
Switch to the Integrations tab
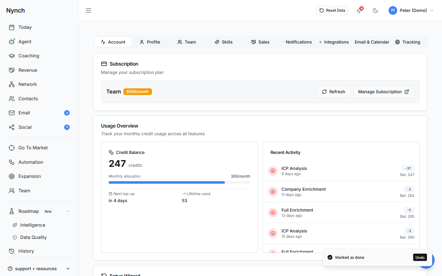click(x=334, y=42)
